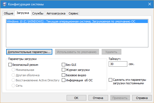Toggle Информация об ОС checkbox

click(x=63, y=80)
